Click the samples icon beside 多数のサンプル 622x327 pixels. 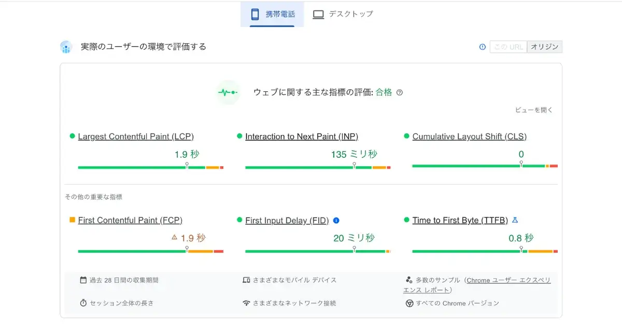(x=409, y=280)
